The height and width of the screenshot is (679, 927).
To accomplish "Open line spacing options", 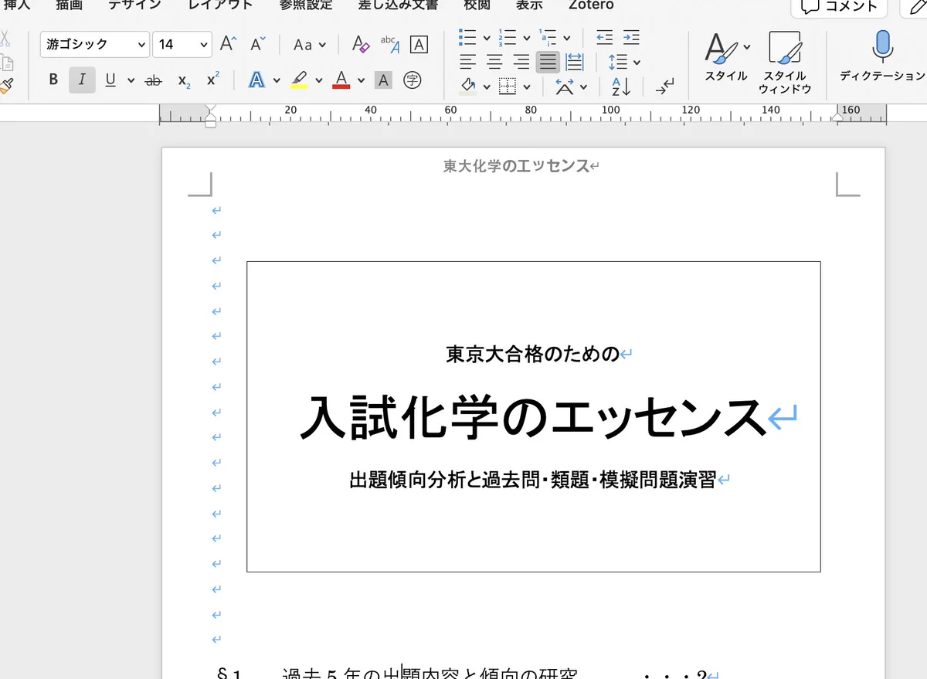I will 618,62.
